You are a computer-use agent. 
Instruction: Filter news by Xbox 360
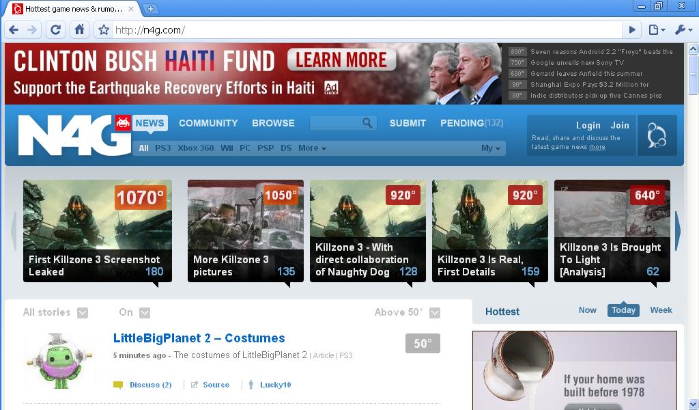click(x=196, y=148)
